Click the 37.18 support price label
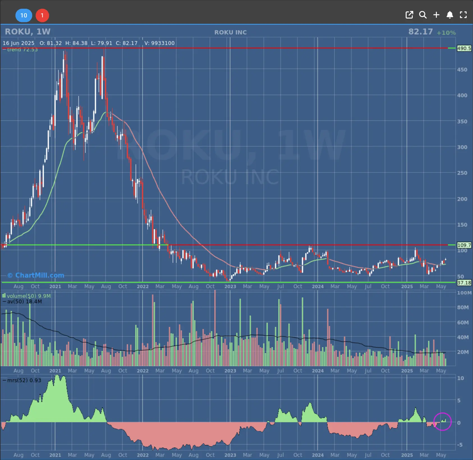473x460 pixels. (x=464, y=283)
